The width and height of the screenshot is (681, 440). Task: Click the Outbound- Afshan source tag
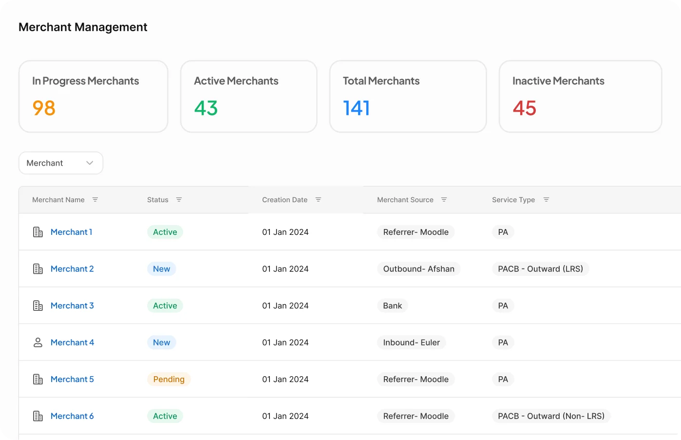pos(419,269)
